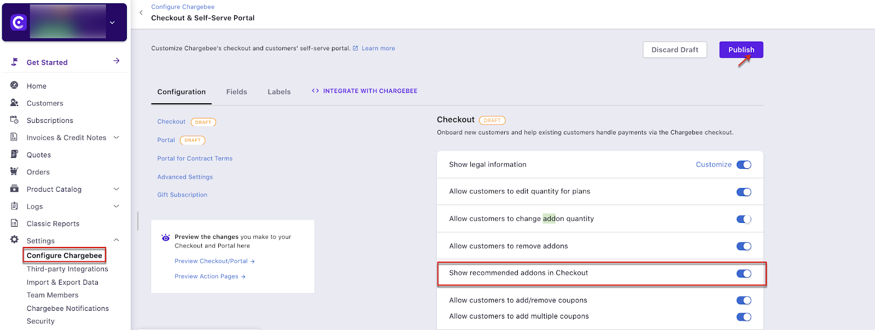
Task: Switch to the Configuration tab
Action: [x=182, y=92]
